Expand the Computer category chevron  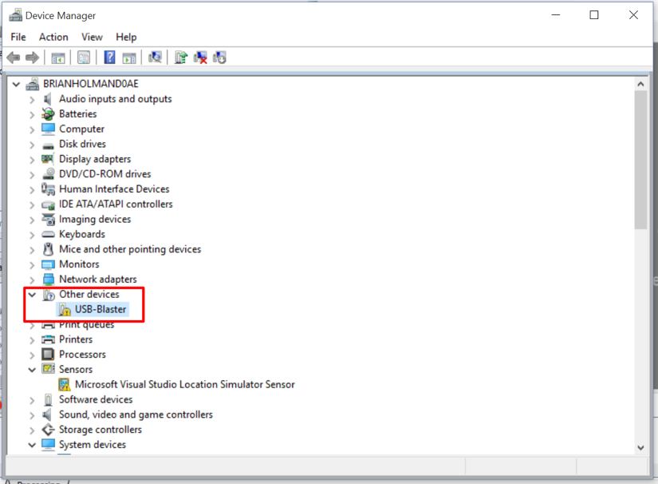click(32, 130)
